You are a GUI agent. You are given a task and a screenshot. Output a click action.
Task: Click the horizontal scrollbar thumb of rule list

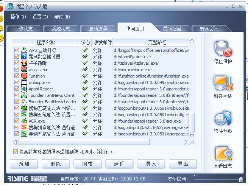point(84,142)
